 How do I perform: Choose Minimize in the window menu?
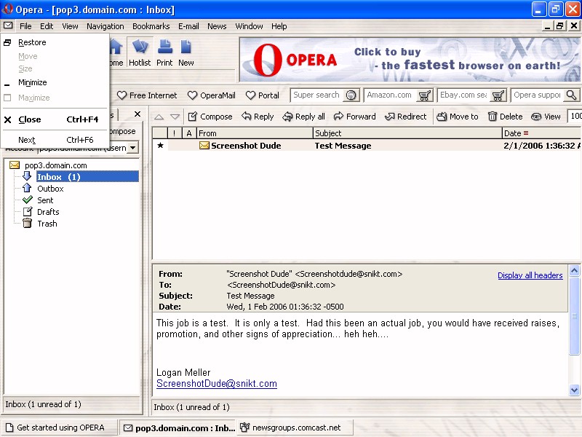[x=55, y=82]
